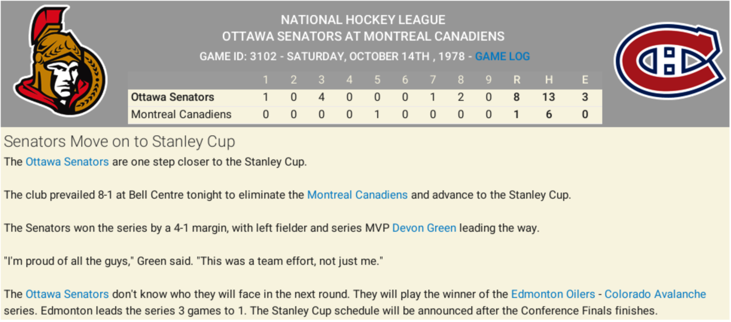Click the 'Senators Move on to Stanley Cup' headline
The width and height of the screenshot is (731, 322).
tap(119, 142)
